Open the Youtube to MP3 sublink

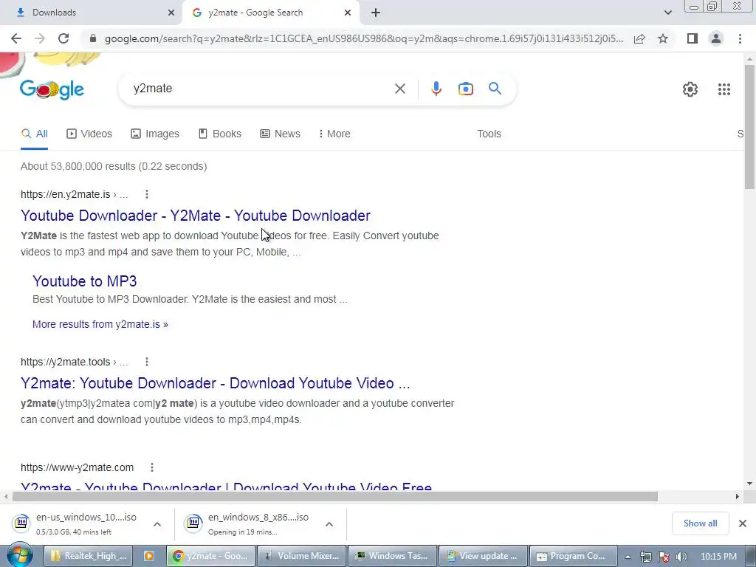coord(84,281)
